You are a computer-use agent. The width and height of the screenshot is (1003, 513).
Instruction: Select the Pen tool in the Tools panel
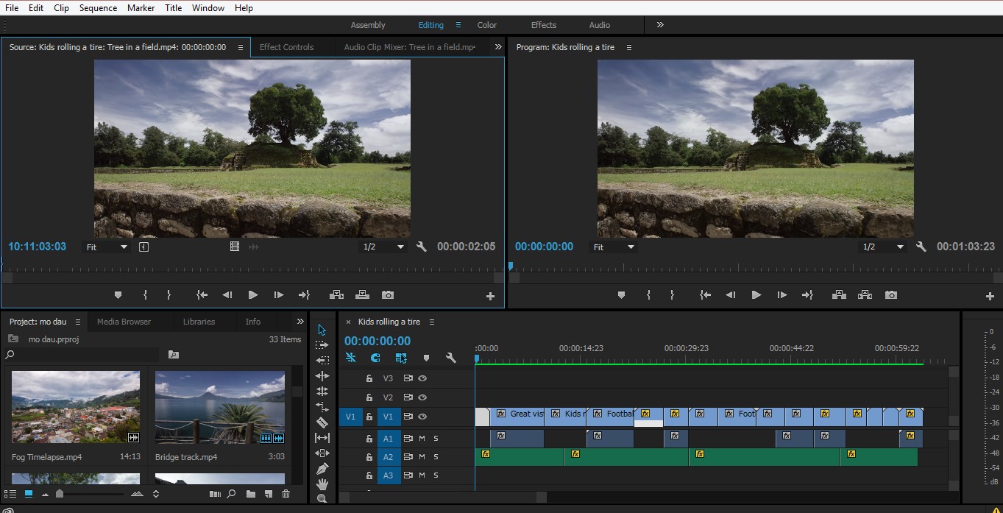click(x=322, y=468)
